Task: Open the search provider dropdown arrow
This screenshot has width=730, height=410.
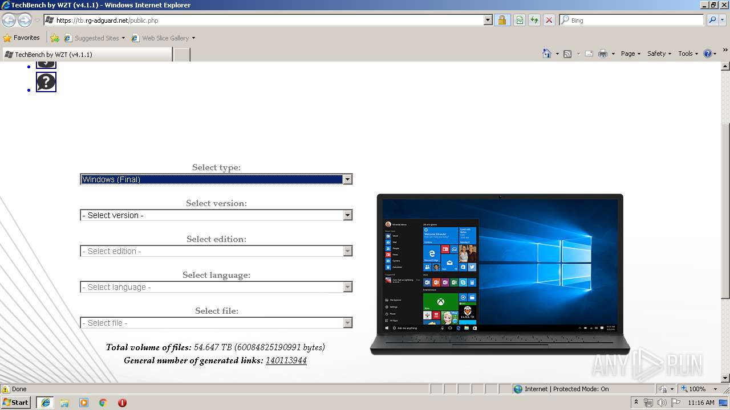Action: (723, 20)
